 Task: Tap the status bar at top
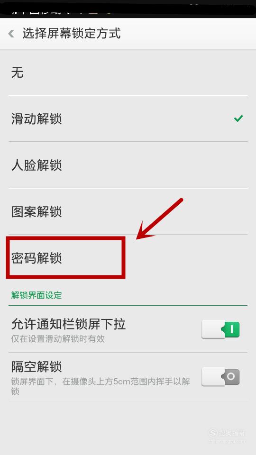tap(128, 9)
